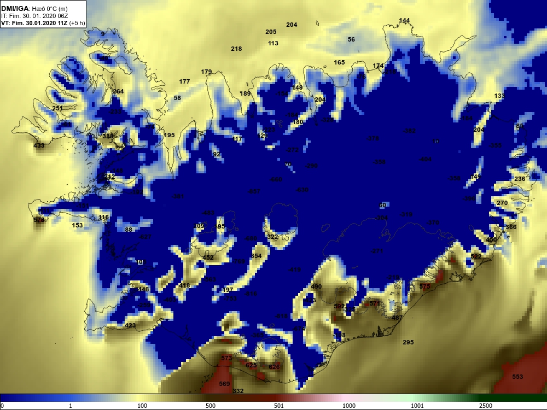
Task: Select the map value '573' on the south coast
Action: (226, 358)
